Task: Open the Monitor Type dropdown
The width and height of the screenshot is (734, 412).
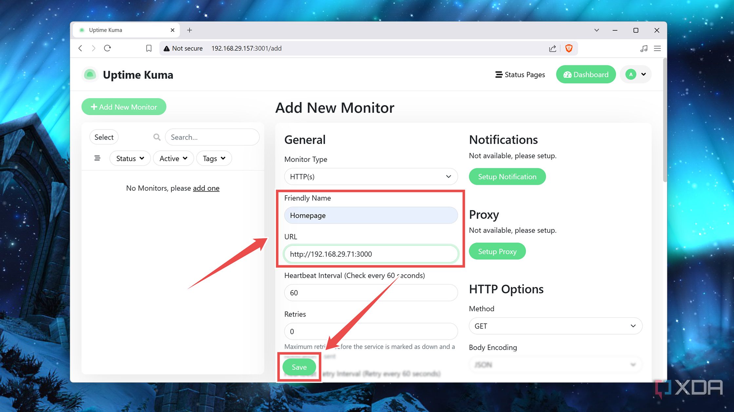Action: pyautogui.click(x=371, y=177)
